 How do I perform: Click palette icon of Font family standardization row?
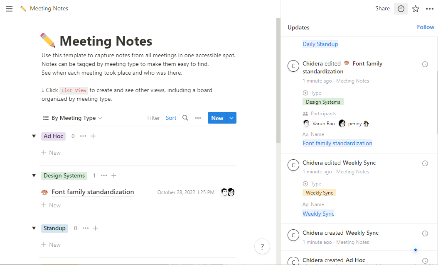tap(44, 192)
